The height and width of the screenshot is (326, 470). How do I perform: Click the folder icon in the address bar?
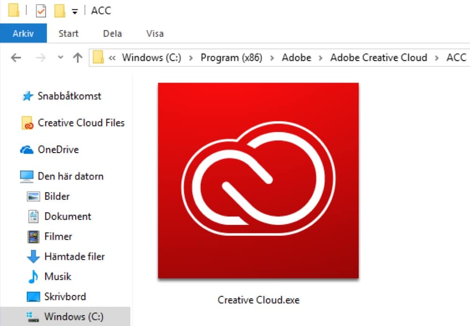(98, 57)
